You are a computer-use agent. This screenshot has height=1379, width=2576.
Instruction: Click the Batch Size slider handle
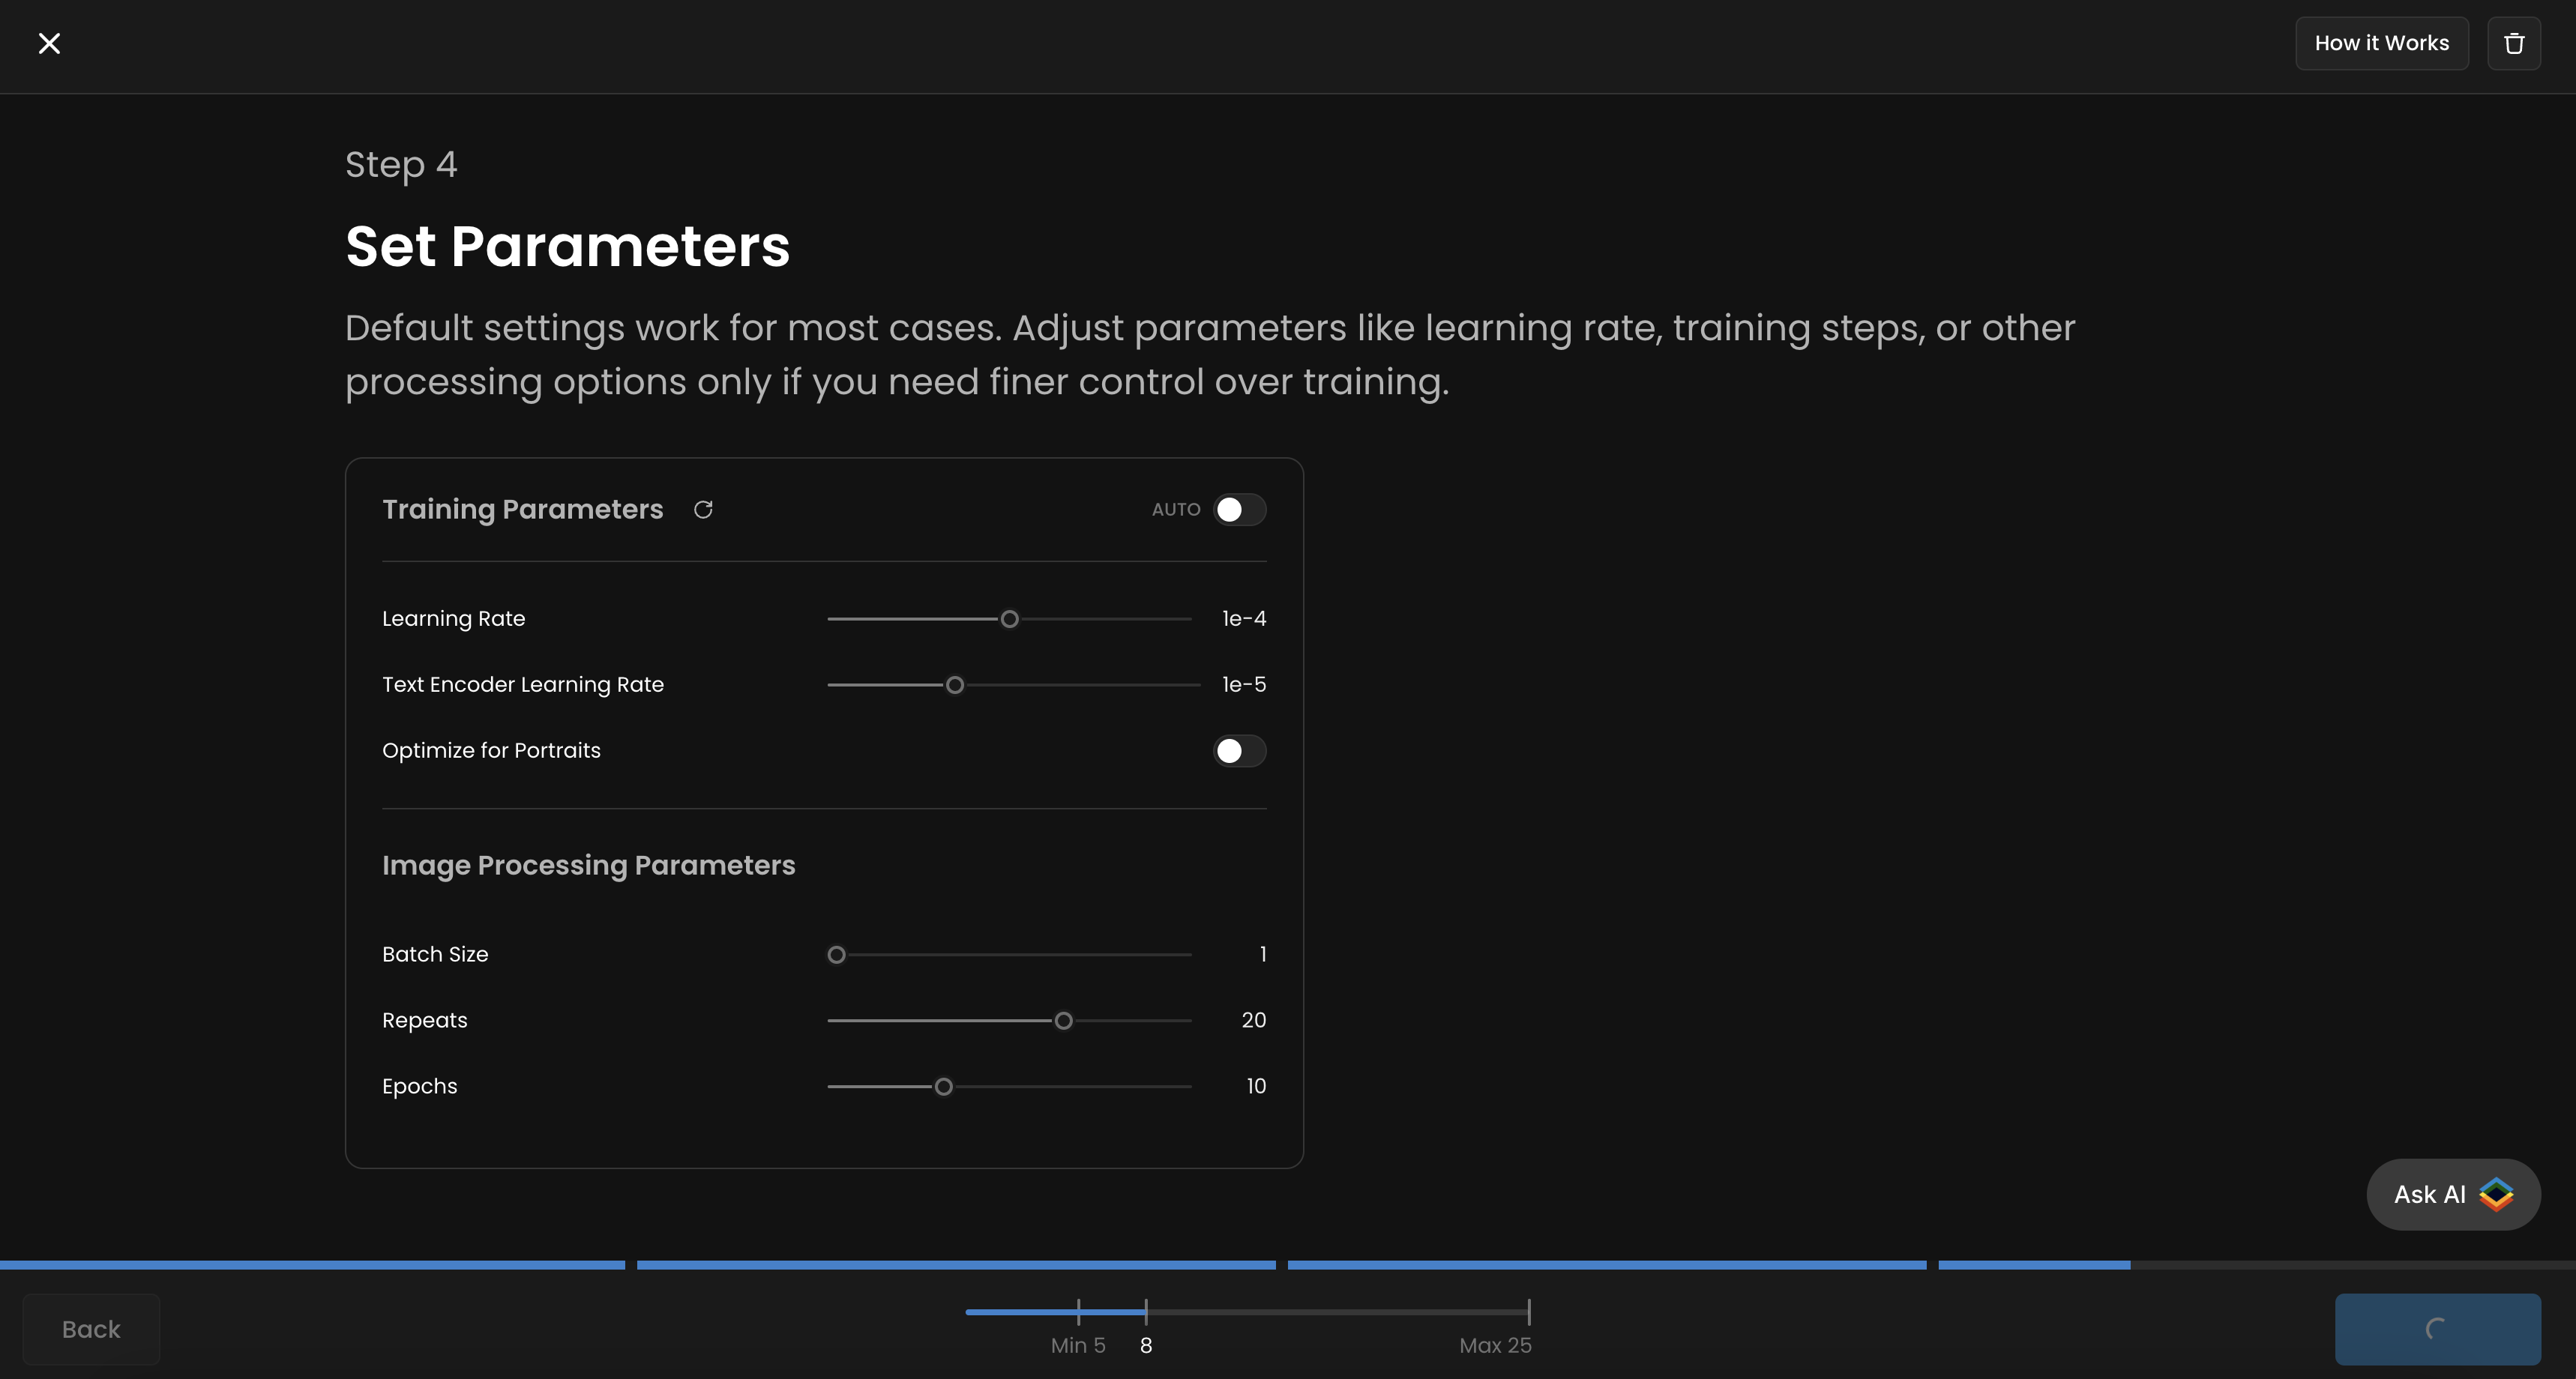click(837, 955)
